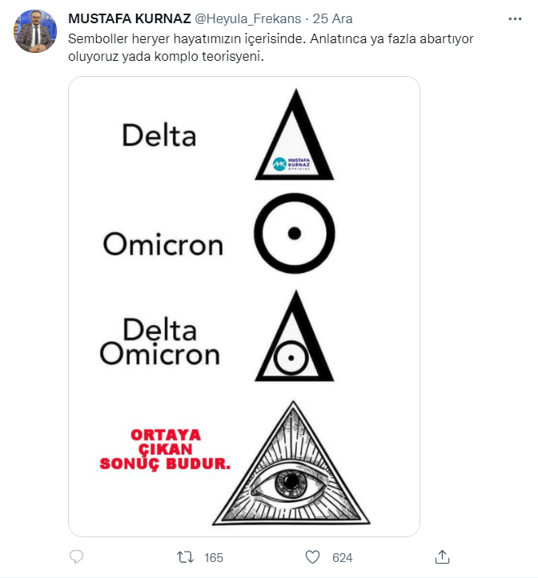Click the Omicron circle-with-dot symbol

click(294, 234)
